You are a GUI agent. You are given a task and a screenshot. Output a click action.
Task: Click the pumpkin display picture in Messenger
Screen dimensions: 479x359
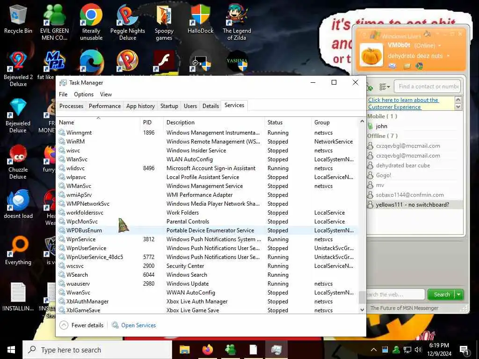pyautogui.click(x=371, y=55)
